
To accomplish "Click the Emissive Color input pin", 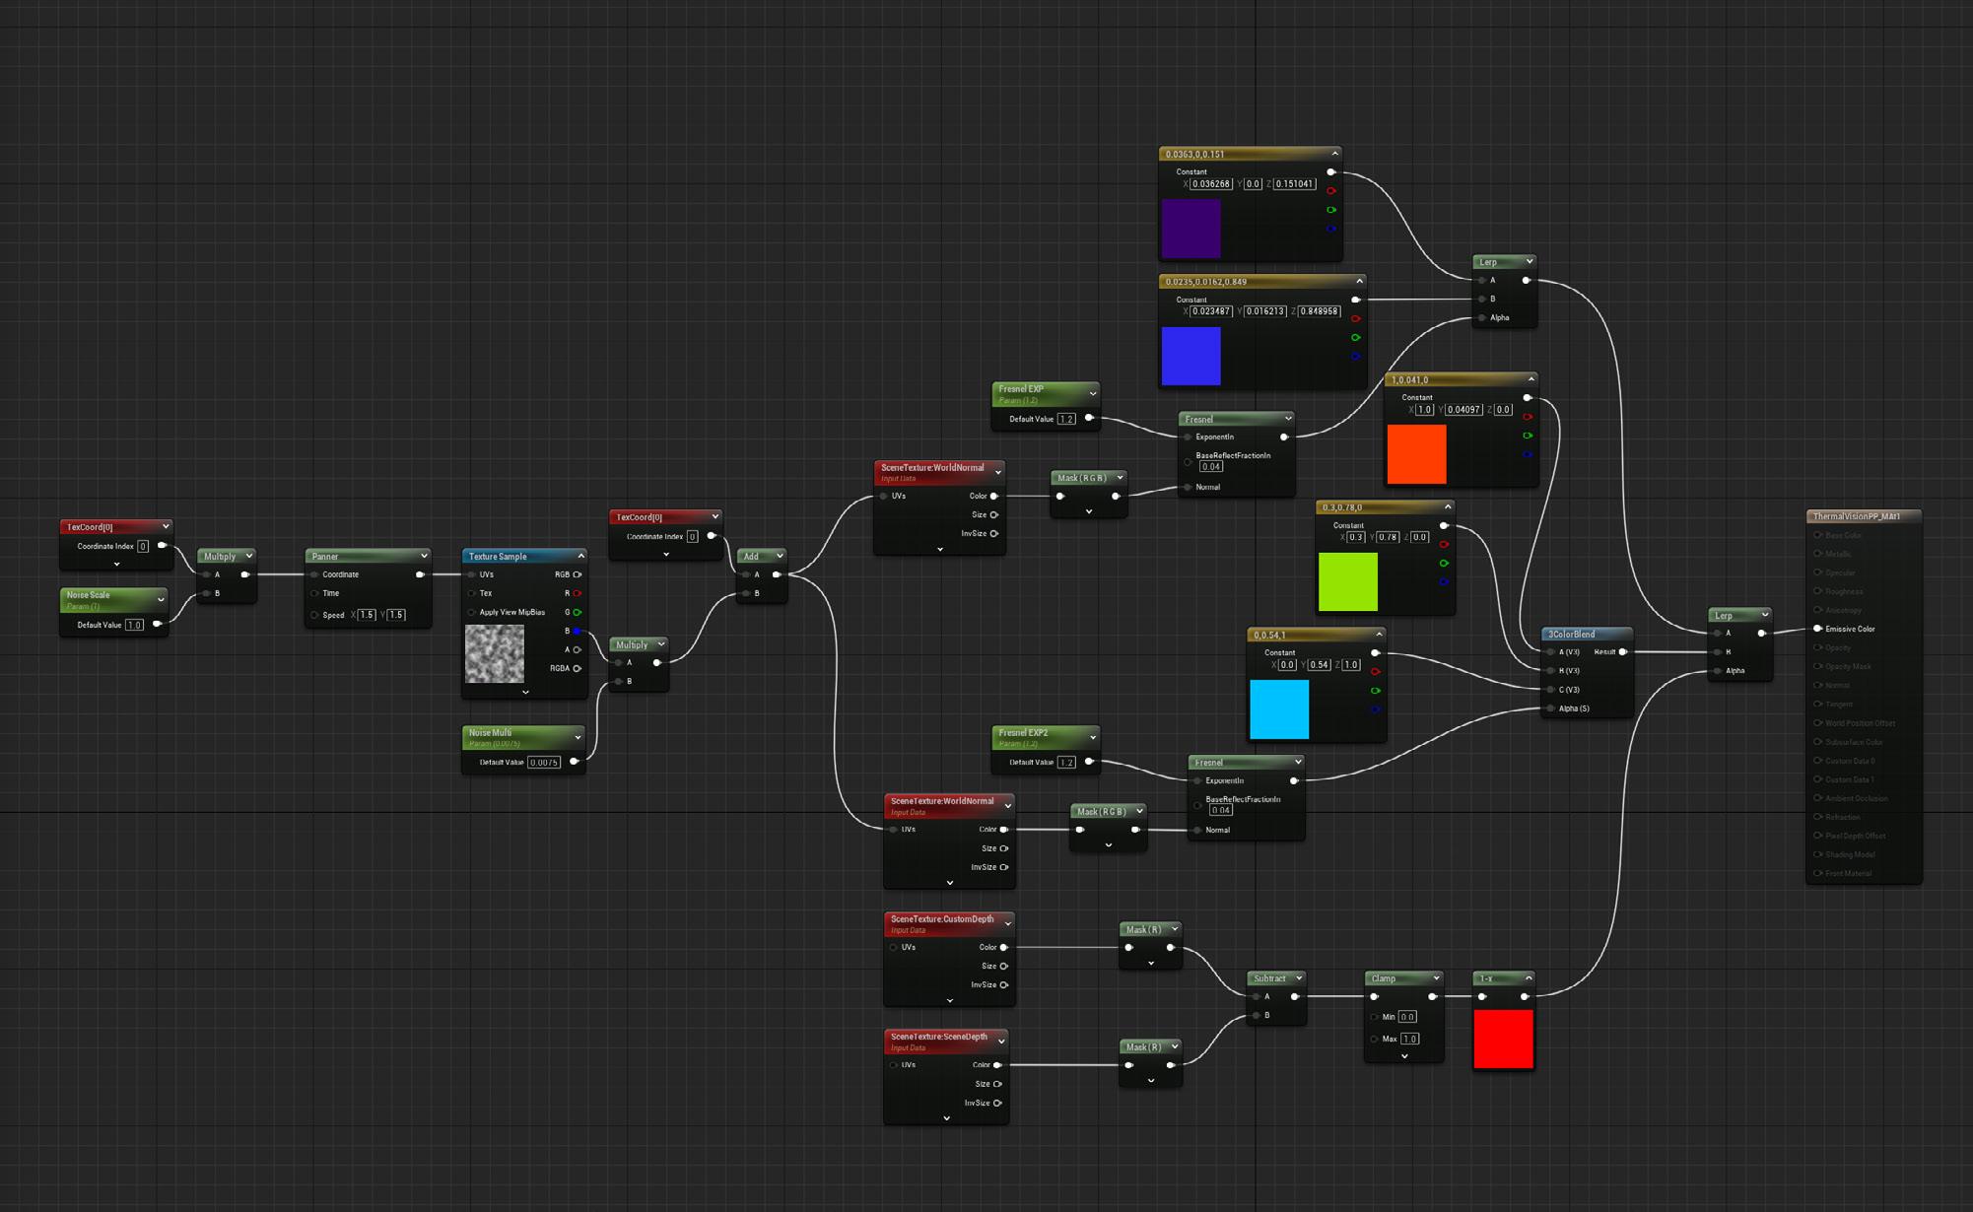I will pos(1818,629).
